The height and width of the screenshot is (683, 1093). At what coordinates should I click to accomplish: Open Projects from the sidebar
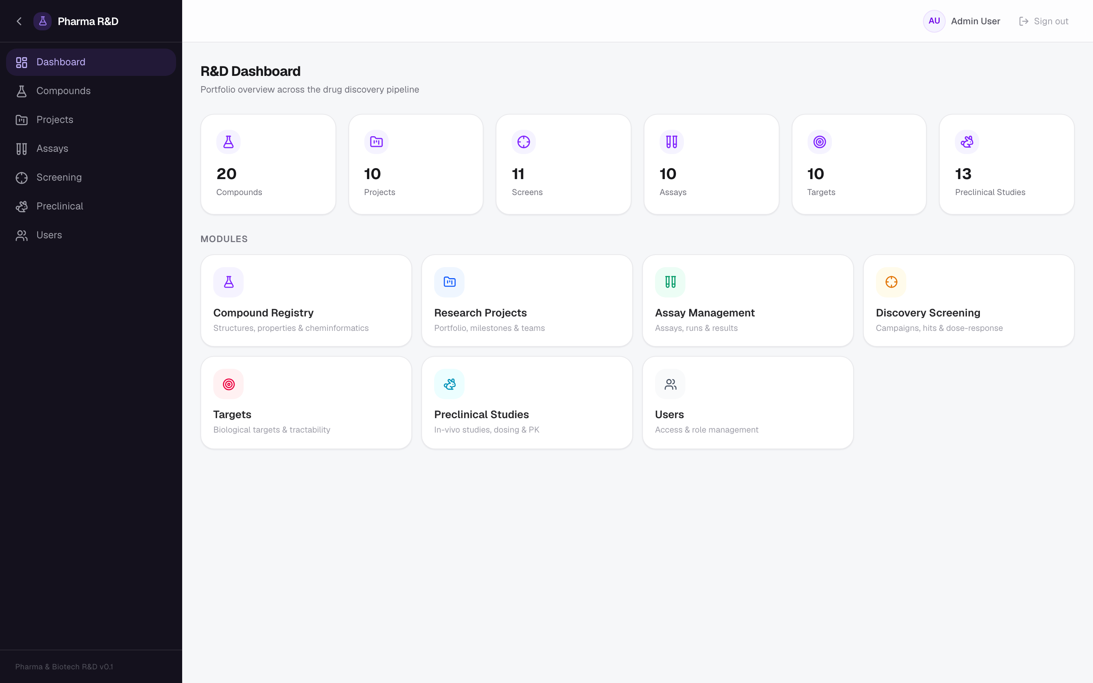pos(91,120)
